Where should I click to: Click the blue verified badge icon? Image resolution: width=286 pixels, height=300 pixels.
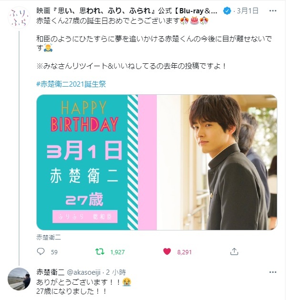pos(227,11)
